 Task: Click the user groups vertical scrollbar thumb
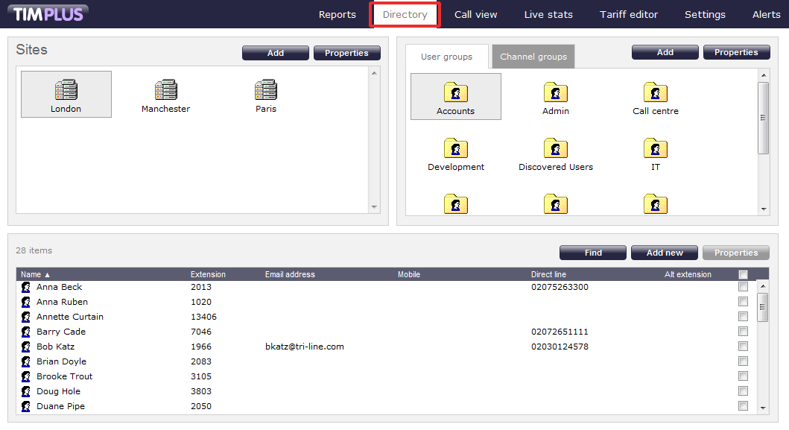[x=763, y=117]
